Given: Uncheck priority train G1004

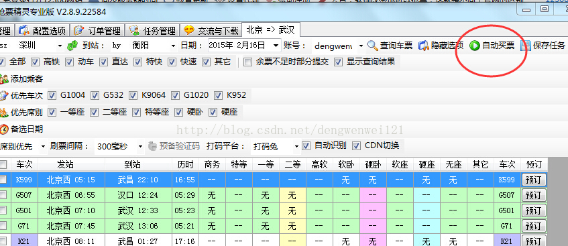Looking at the screenshot, I should point(52,96).
